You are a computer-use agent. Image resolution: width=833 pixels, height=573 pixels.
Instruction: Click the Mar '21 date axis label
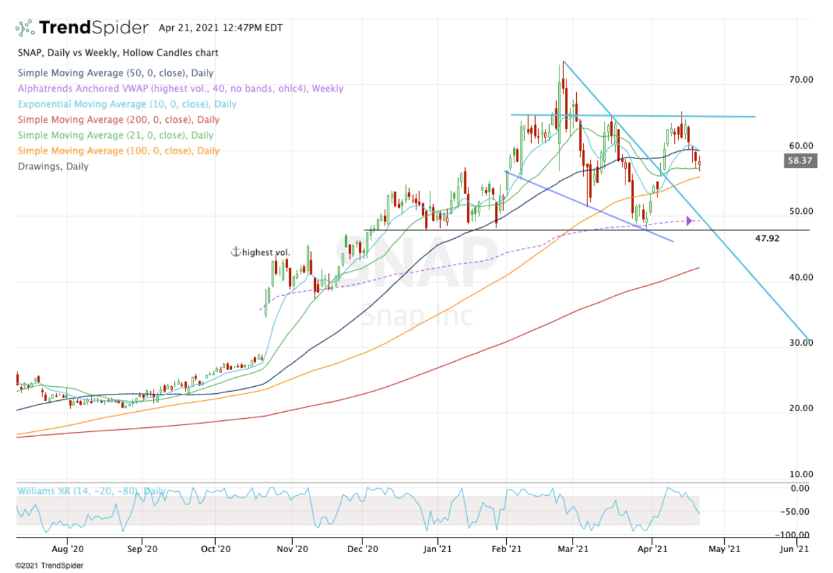coord(573,549)
